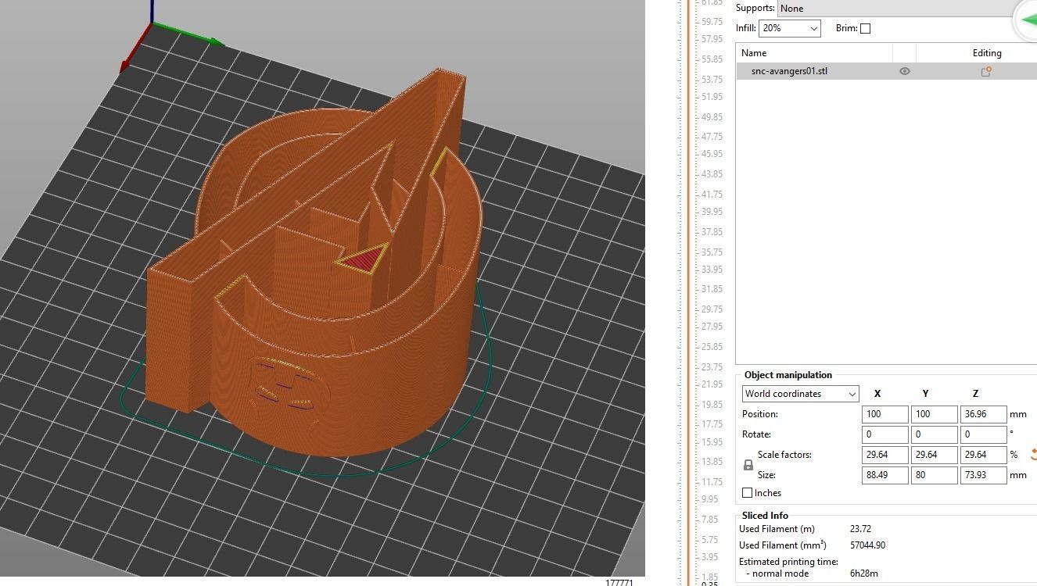Toggle visibility eye for snc-avangers01.stl

tap(904, 71)
